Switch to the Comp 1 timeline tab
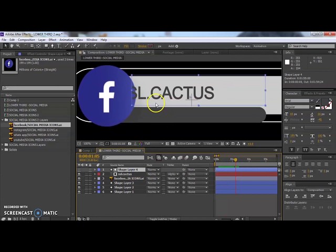Screen dimensions: 336x252 pyautogui.click(x=86, y=151)
